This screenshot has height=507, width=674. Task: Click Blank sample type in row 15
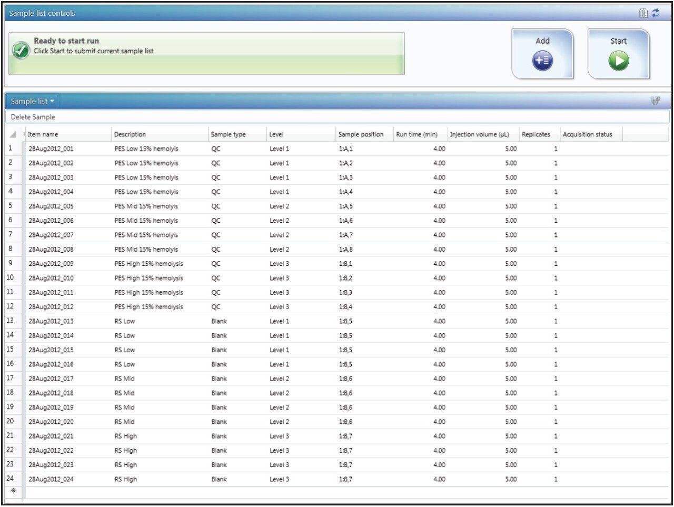(x=219, y=350)
